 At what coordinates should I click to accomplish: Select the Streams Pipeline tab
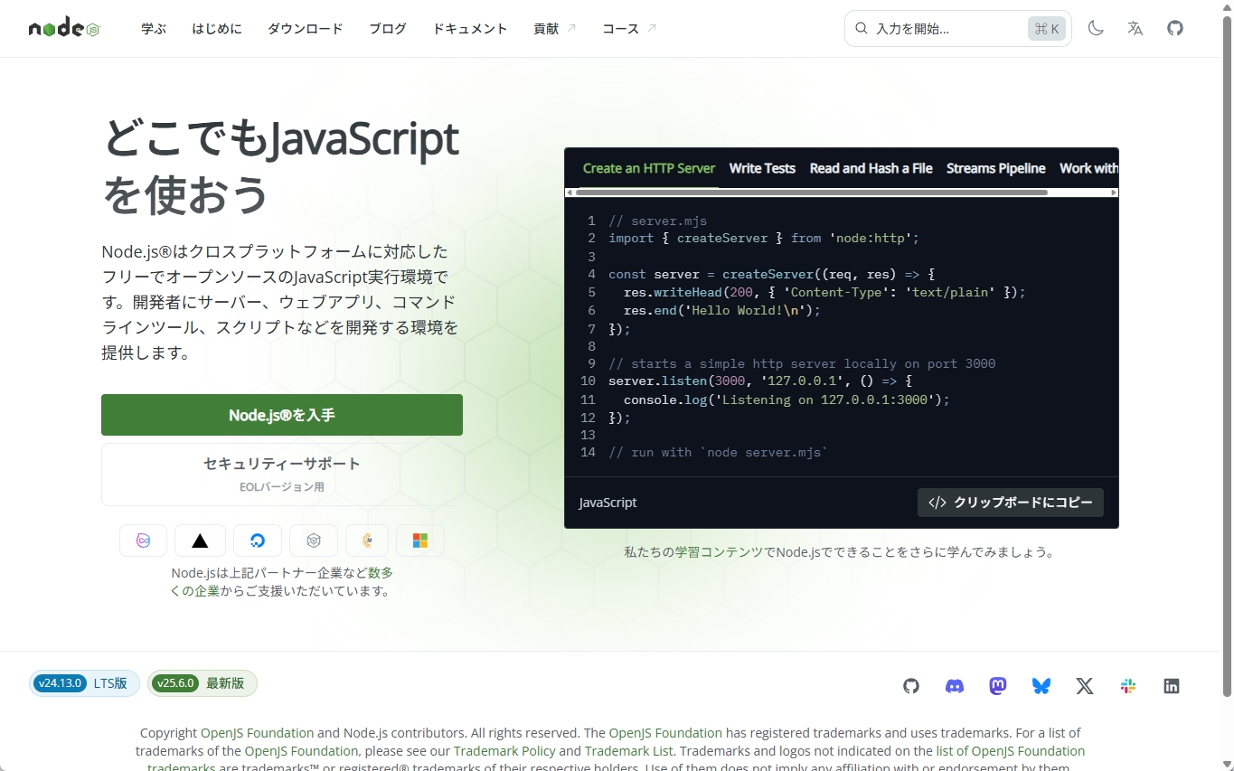(995, 168)
